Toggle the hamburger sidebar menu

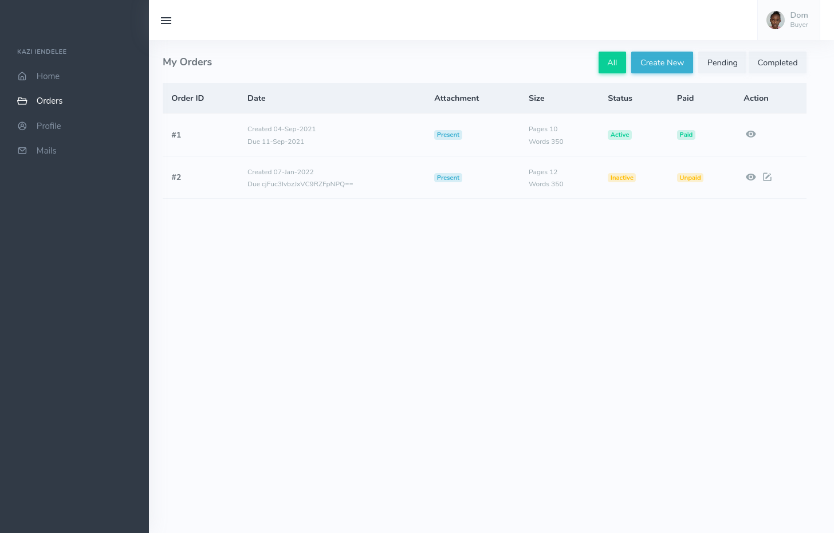coord(166,21)
